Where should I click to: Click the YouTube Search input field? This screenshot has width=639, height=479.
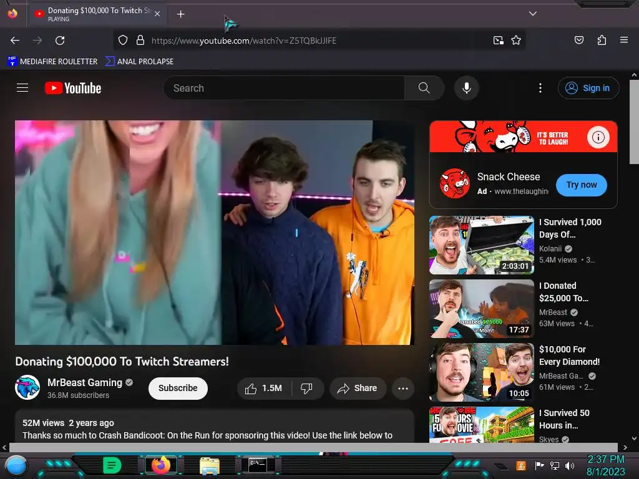pyautogui.click(x=284, y=88)
